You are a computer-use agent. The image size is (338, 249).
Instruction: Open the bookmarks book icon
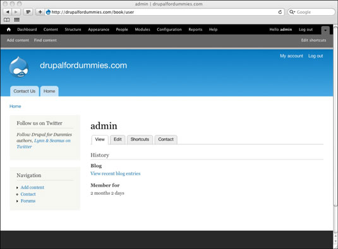coord(7,20)
